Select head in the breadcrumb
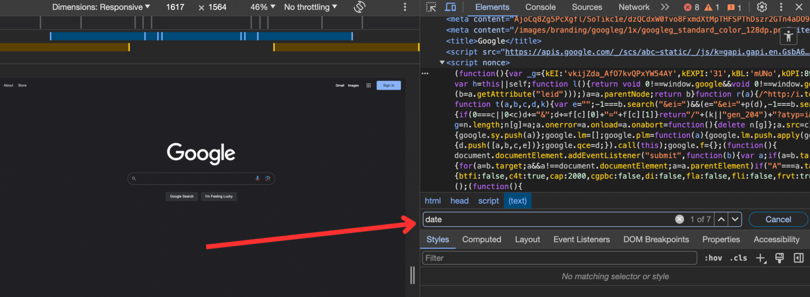Screen dimensions: 810x297 [459, 201]
